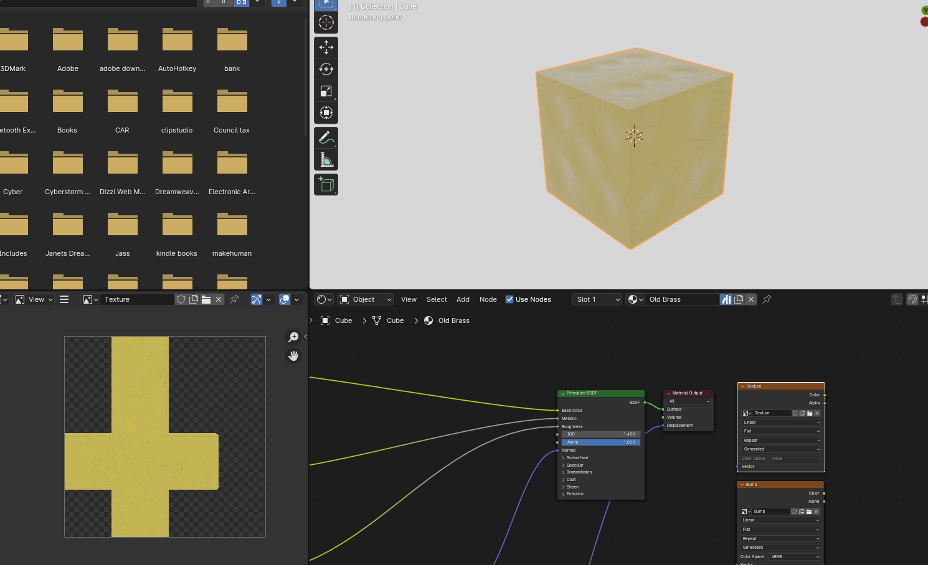The height and width of the screenshot is (565, 928).
Task: Open the Council tax folder
Action: 232,111
